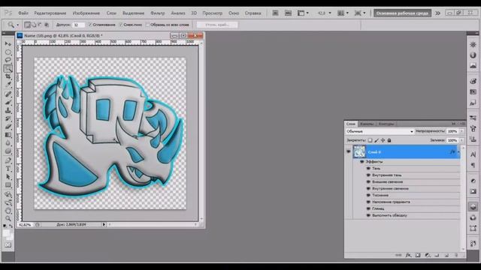Select the Type tool

tap(8, 169)
